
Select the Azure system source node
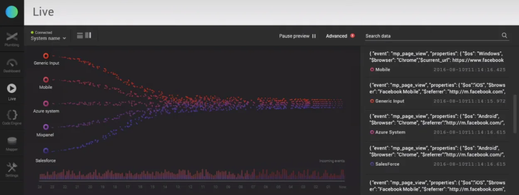pos(46,103)
